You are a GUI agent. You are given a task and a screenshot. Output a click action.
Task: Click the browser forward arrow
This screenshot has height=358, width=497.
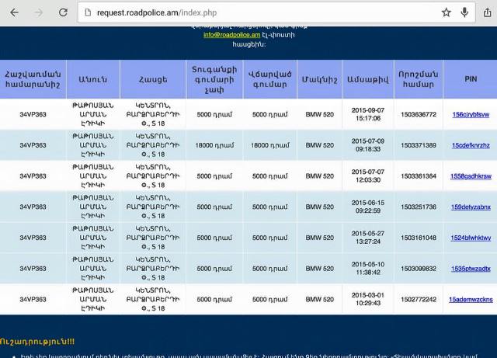[x=39, y=12]
